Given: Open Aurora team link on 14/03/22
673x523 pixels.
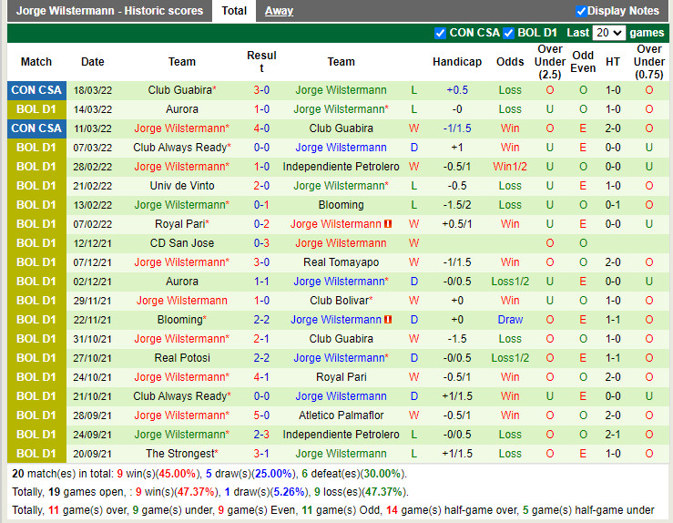Looking at the screenshot, I should click(x=182, y=109).
